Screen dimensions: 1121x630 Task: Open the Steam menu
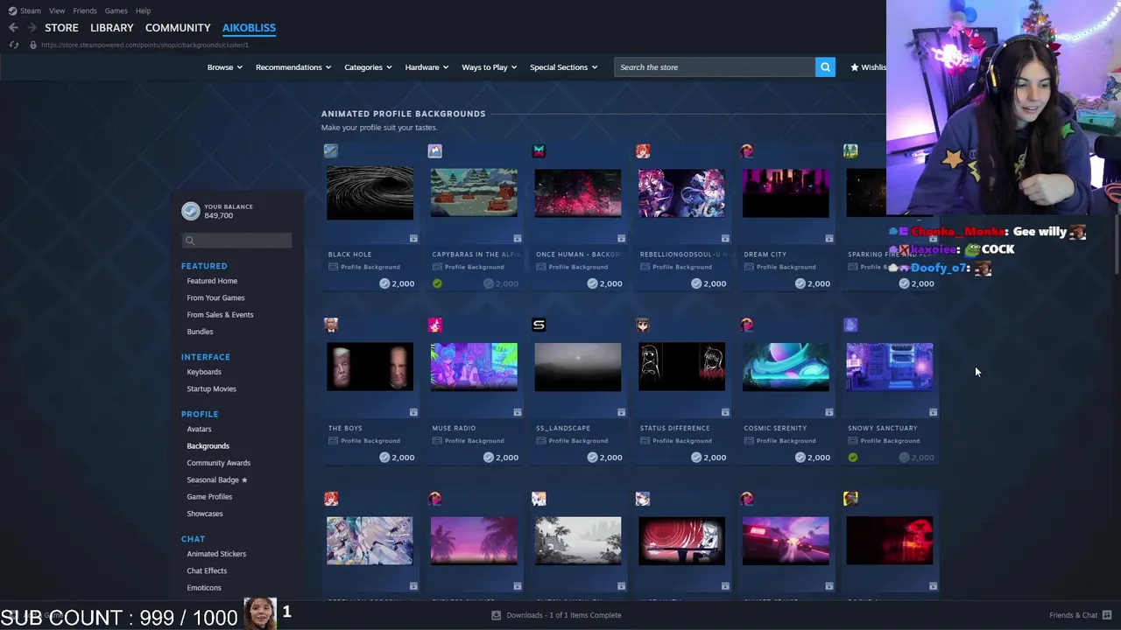(31, 10)
